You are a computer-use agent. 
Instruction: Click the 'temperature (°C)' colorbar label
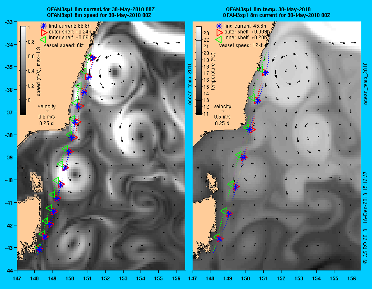pyautogui.click(x=213, y=71)
